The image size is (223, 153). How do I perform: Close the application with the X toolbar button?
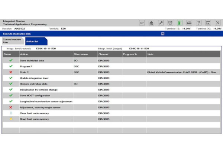pyautogui.click(x=217, y=23)
